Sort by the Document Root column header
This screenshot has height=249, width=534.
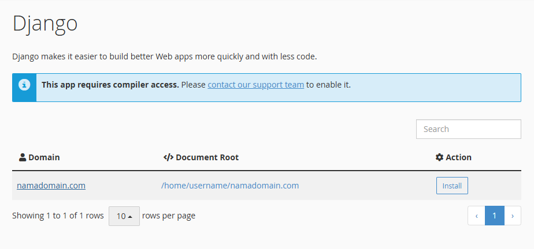[x=207, y=157]
